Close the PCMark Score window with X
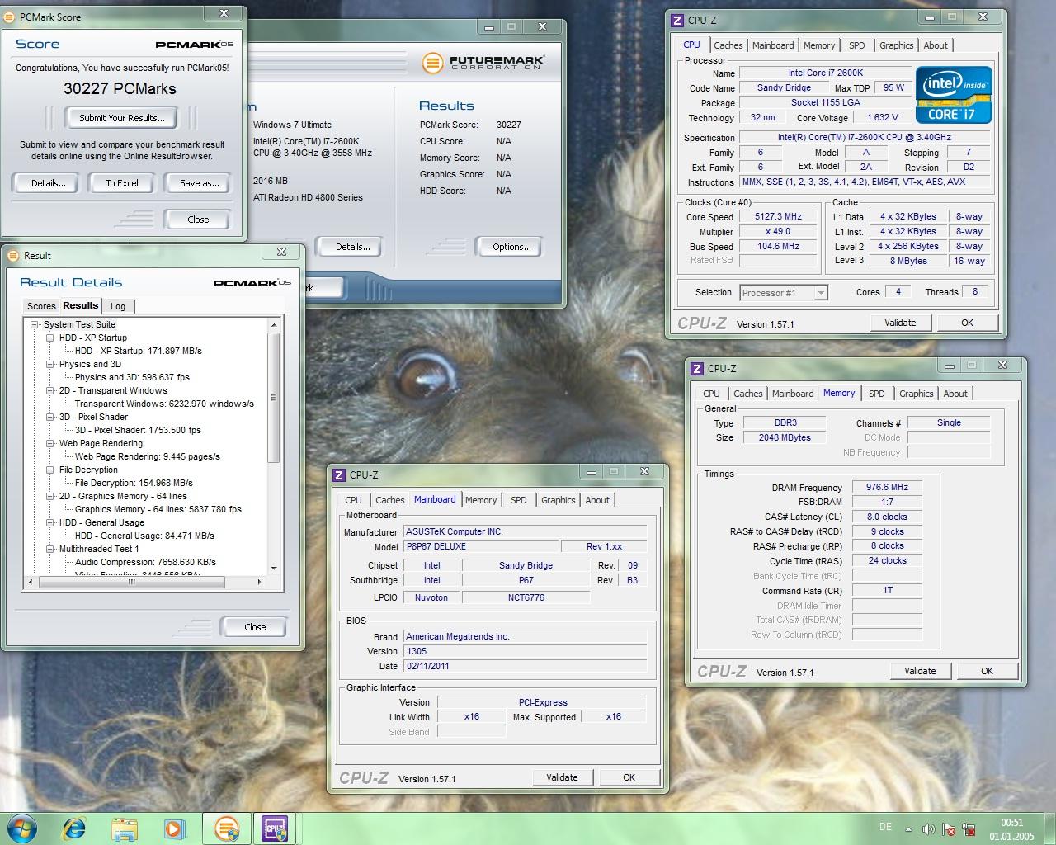 (x=224, y=13)
